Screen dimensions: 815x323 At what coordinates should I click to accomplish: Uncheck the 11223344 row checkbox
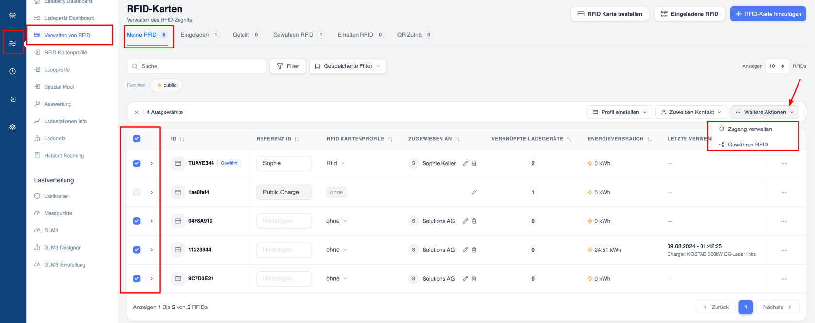coord(137,250)
